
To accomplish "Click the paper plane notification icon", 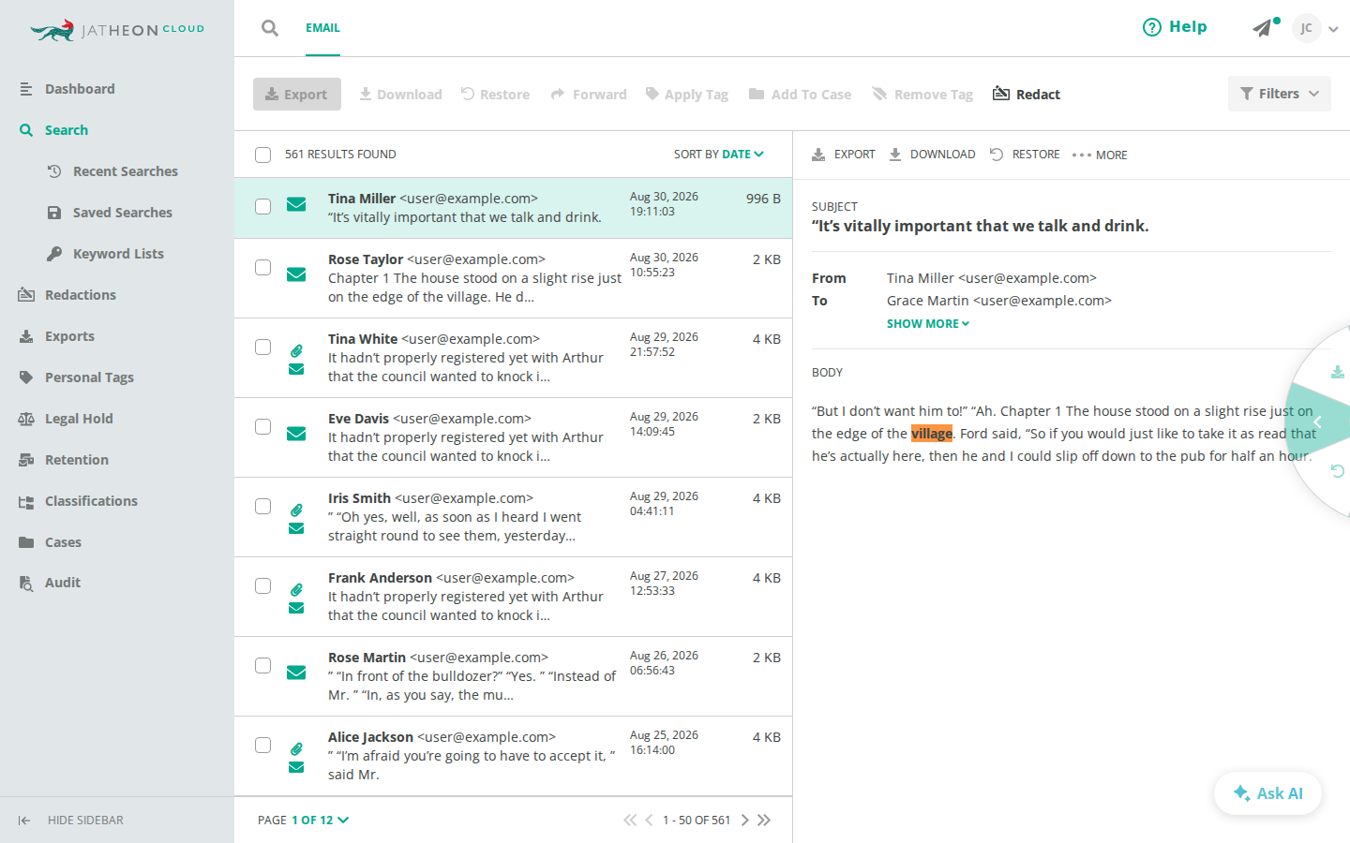I will pyautogui.click(x=1263, y=28).
